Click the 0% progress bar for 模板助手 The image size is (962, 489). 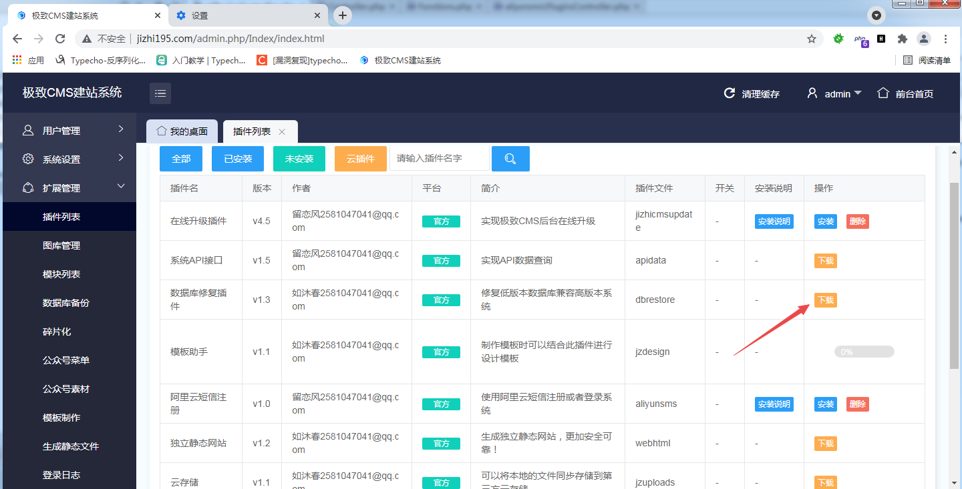[864, 351]
